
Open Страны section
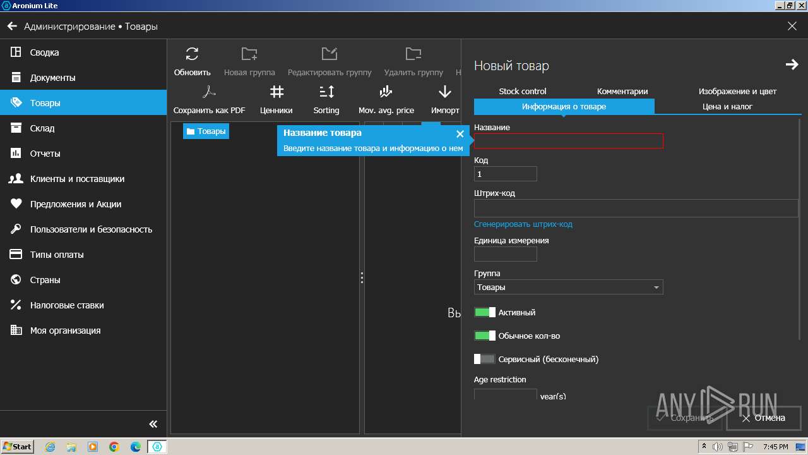[x=83, y=280]
